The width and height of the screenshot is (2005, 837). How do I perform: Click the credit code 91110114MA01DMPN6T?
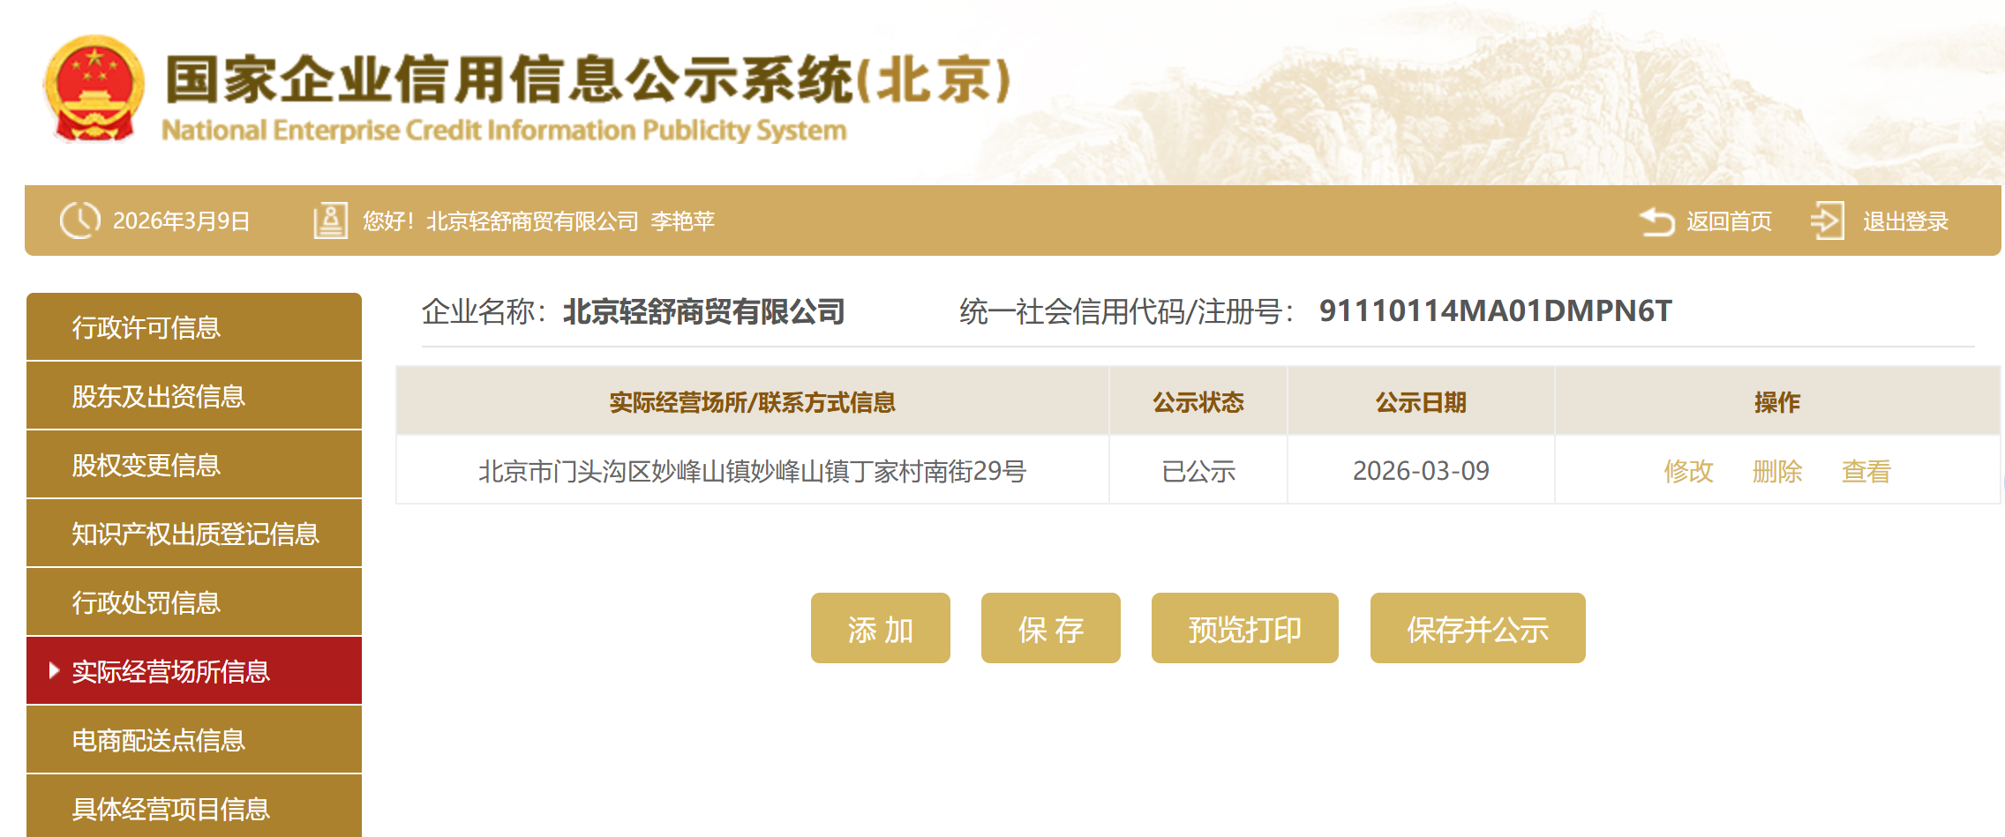coord(1496,310)
